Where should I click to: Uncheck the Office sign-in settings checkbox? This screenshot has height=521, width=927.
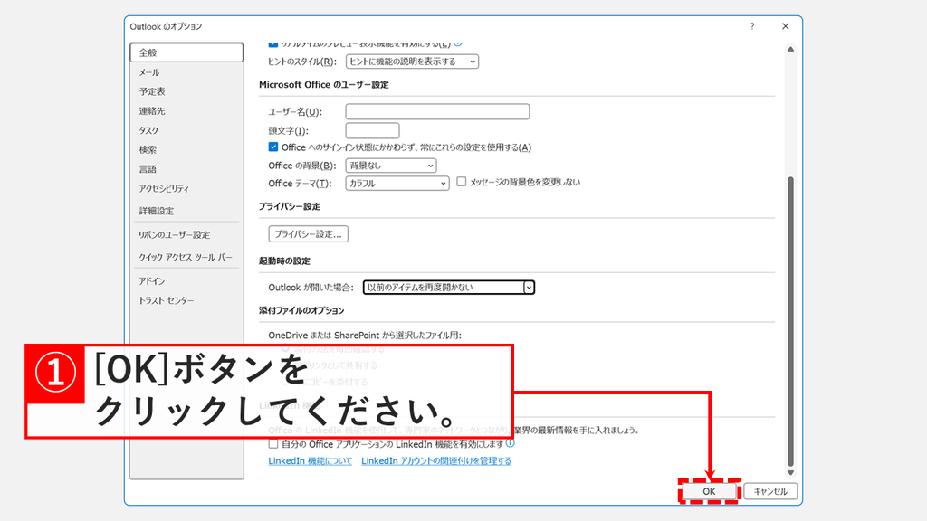click(x=273, y=147)
